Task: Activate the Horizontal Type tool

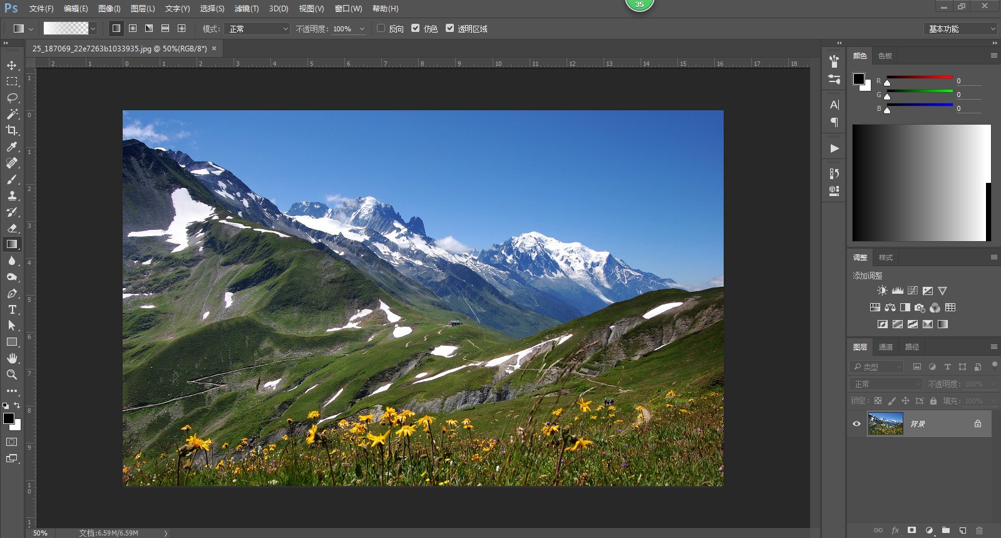Action: pos(12,309)
